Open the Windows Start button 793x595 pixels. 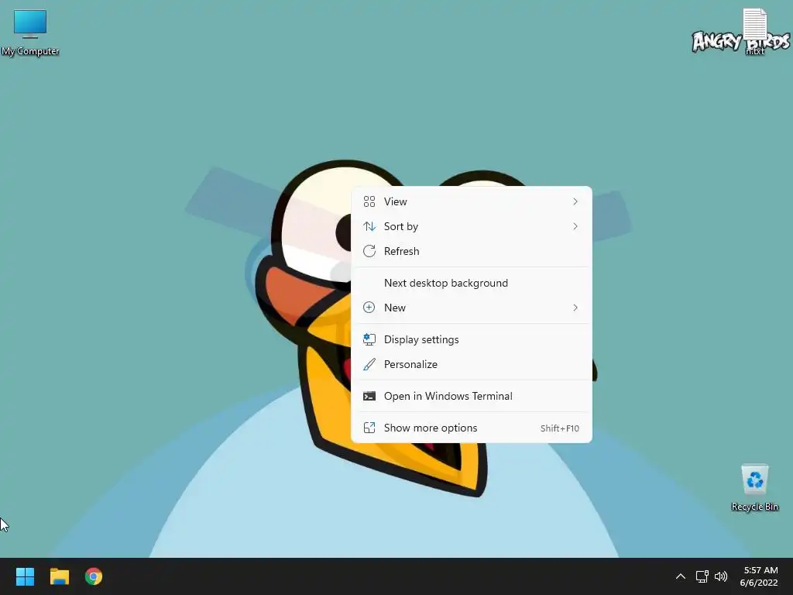25,576
